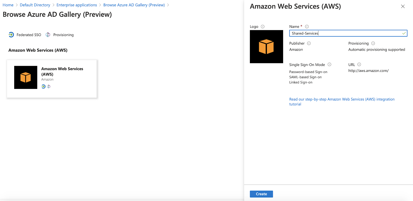Click the Amazon publisher value in panel
The image size is (413, 201).
pyautogui.click(x=296, y=49)
